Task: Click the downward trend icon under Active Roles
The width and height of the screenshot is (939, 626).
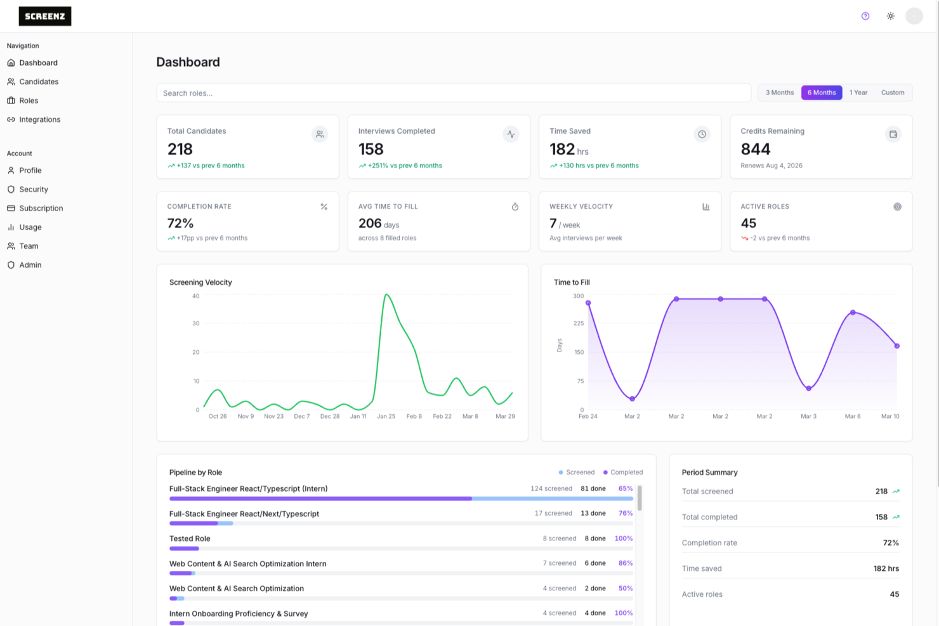Action: pyautogui.click(x=744, y=238)
